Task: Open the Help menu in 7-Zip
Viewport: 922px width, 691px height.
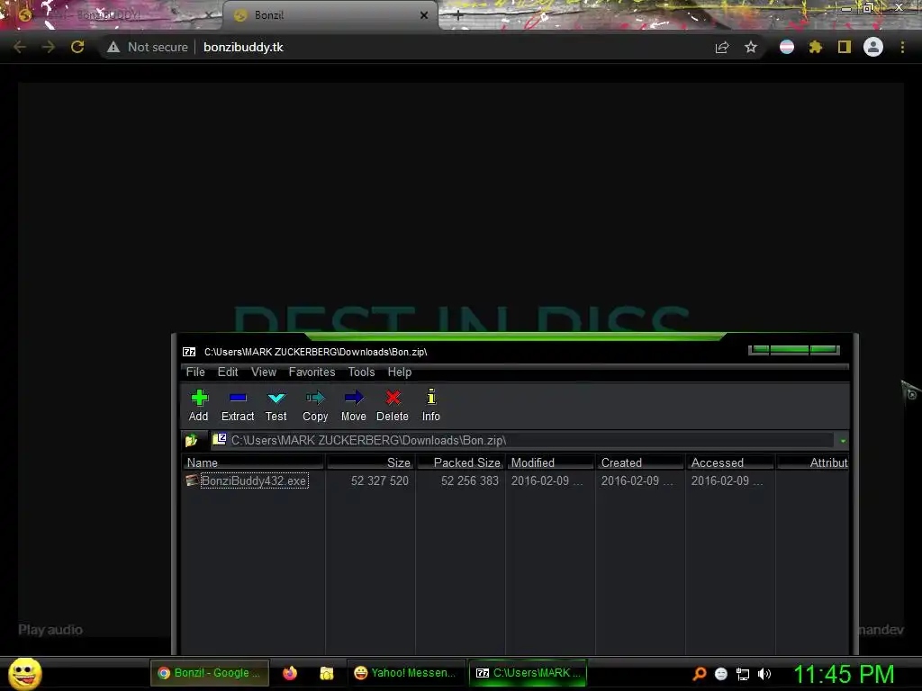Action: tap(399, 372)
